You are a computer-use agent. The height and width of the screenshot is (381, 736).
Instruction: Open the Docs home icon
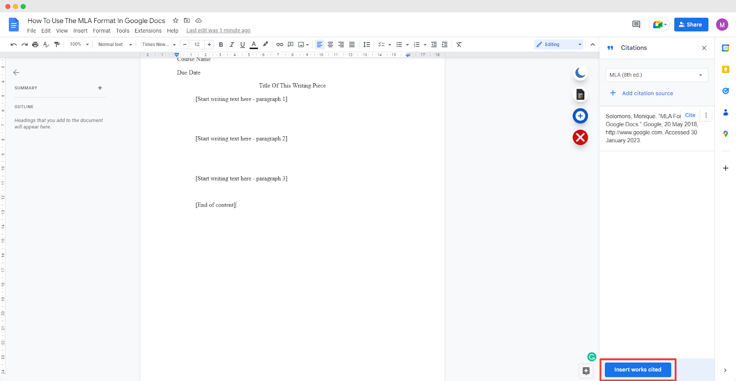coord(14,24)
